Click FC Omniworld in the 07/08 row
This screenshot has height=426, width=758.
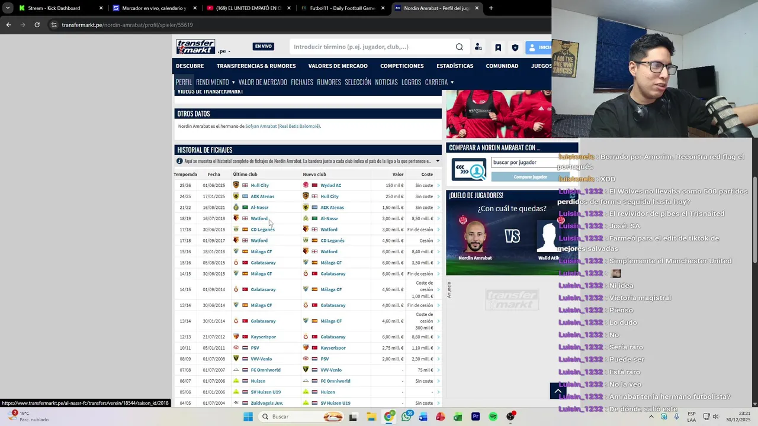[x=265, y=370]
